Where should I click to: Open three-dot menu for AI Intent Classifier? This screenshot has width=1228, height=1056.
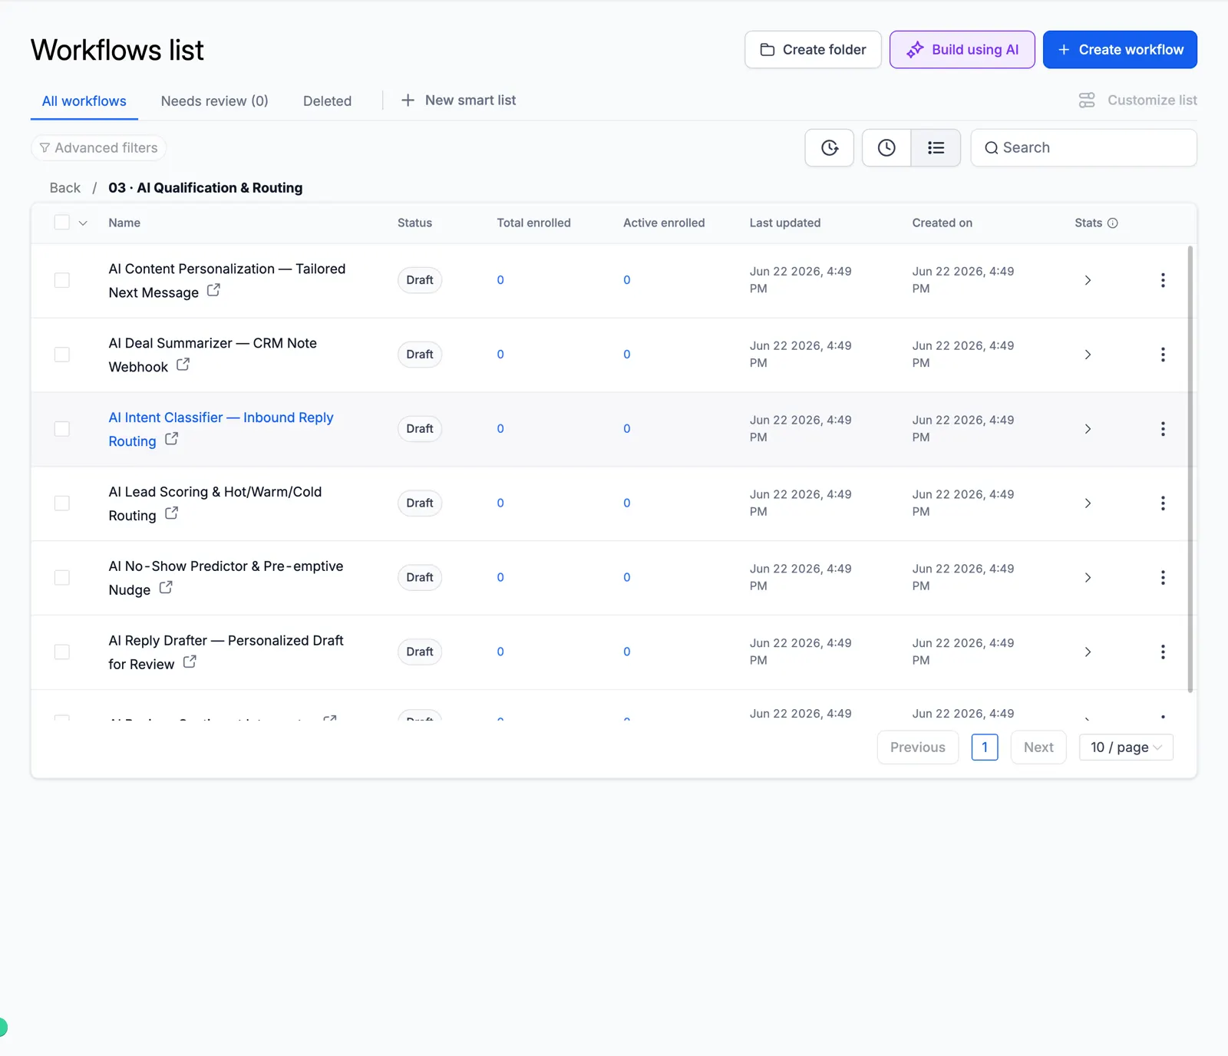pos(1163,429)
